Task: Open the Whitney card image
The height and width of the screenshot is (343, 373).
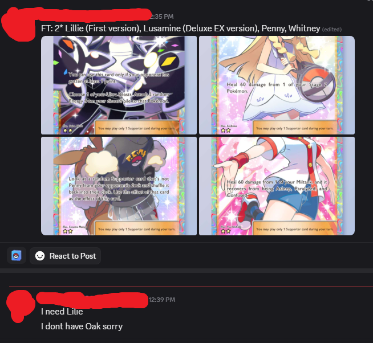Action: pos(277,186)
